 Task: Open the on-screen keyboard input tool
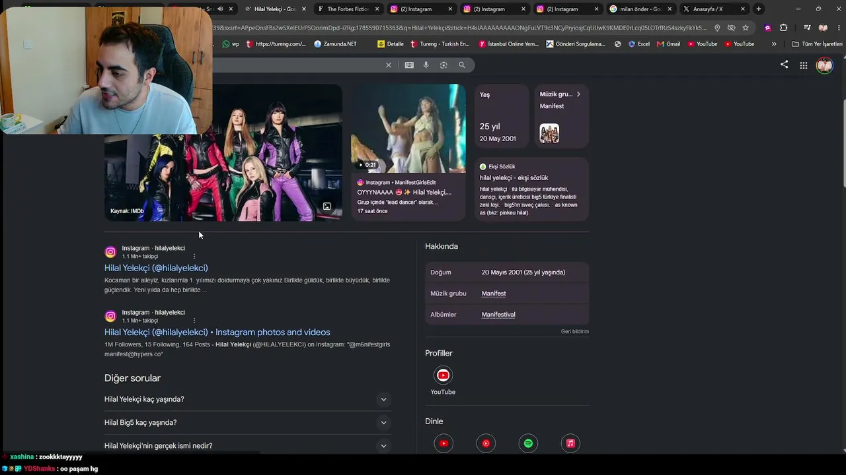[x=409, y=65]
